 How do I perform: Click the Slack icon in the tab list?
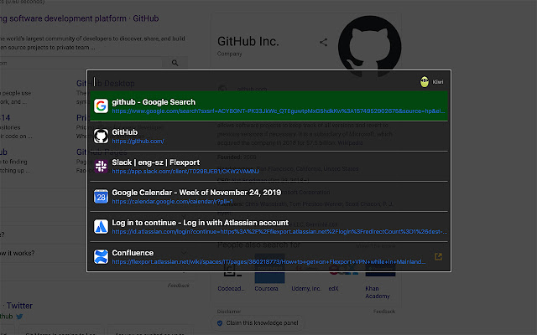101,166
